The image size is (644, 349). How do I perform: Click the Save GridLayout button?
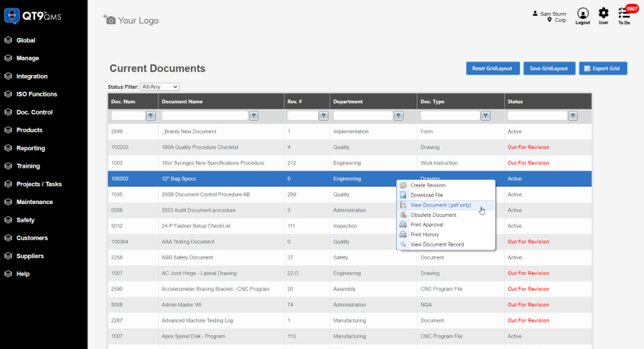(x=548, y=68)
